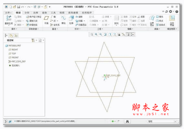
Task: Open the selection filter combo box in status bar
Action: tap(162, 122)
